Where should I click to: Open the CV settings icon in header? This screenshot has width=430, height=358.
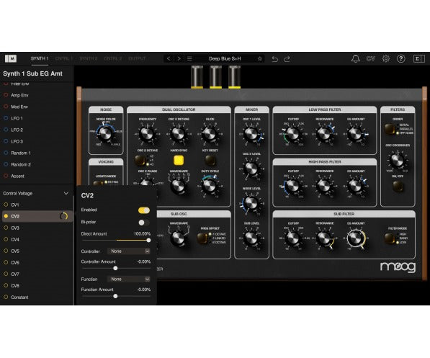point(370,59)
